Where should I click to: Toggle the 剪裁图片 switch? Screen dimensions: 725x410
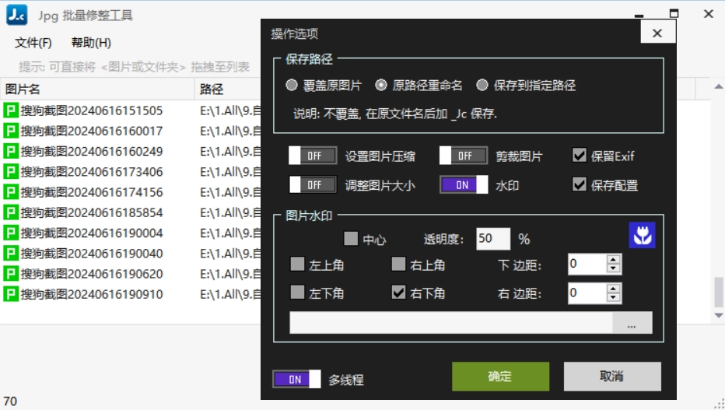tap(464, 156)
